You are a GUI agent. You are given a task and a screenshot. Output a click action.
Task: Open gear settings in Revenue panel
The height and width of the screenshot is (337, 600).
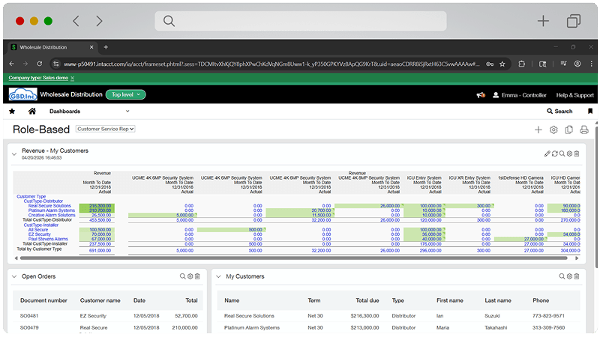[x=569, y=154]
